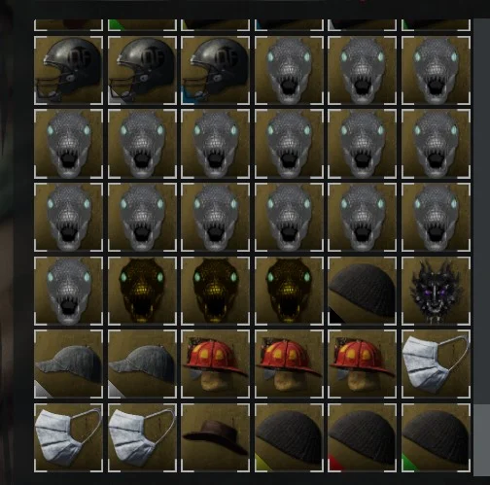Select the black beanie with the green corner tag
Screen dimensions: 490x485
tap(436, 437)
